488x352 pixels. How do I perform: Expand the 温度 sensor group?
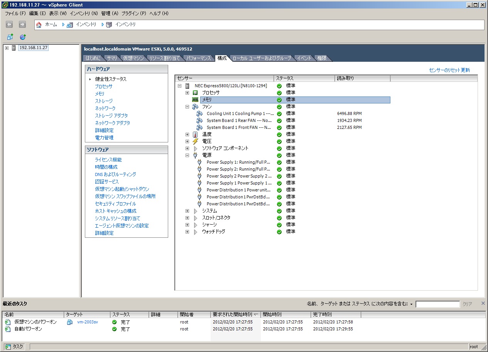[187, 134]
